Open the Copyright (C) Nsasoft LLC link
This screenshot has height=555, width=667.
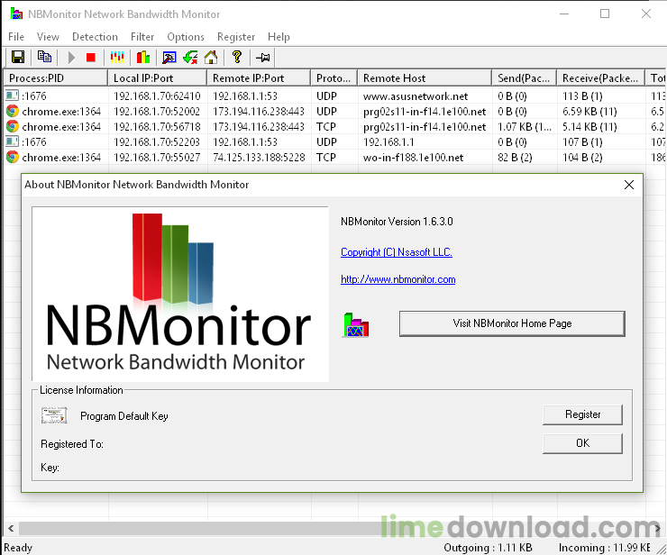click(397, 252)
